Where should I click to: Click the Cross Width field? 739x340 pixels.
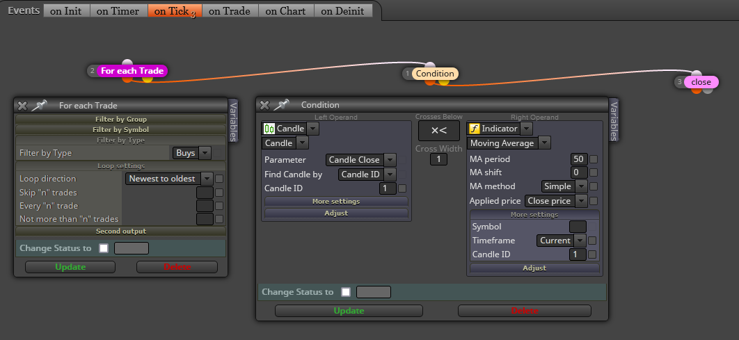[x=439, y=159]
